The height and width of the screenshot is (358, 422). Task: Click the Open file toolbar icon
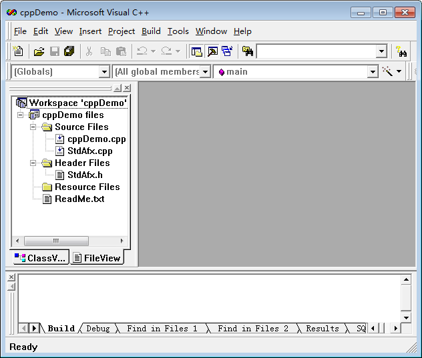click(39, 51)
